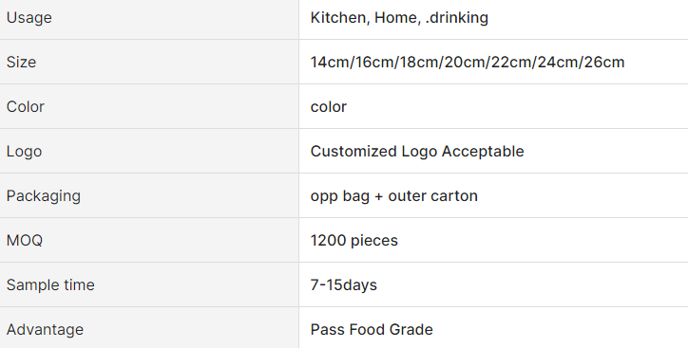This screenshot has width=688, height=348.
Task: Select the 7-15days value text
Action: click(344, 285)
